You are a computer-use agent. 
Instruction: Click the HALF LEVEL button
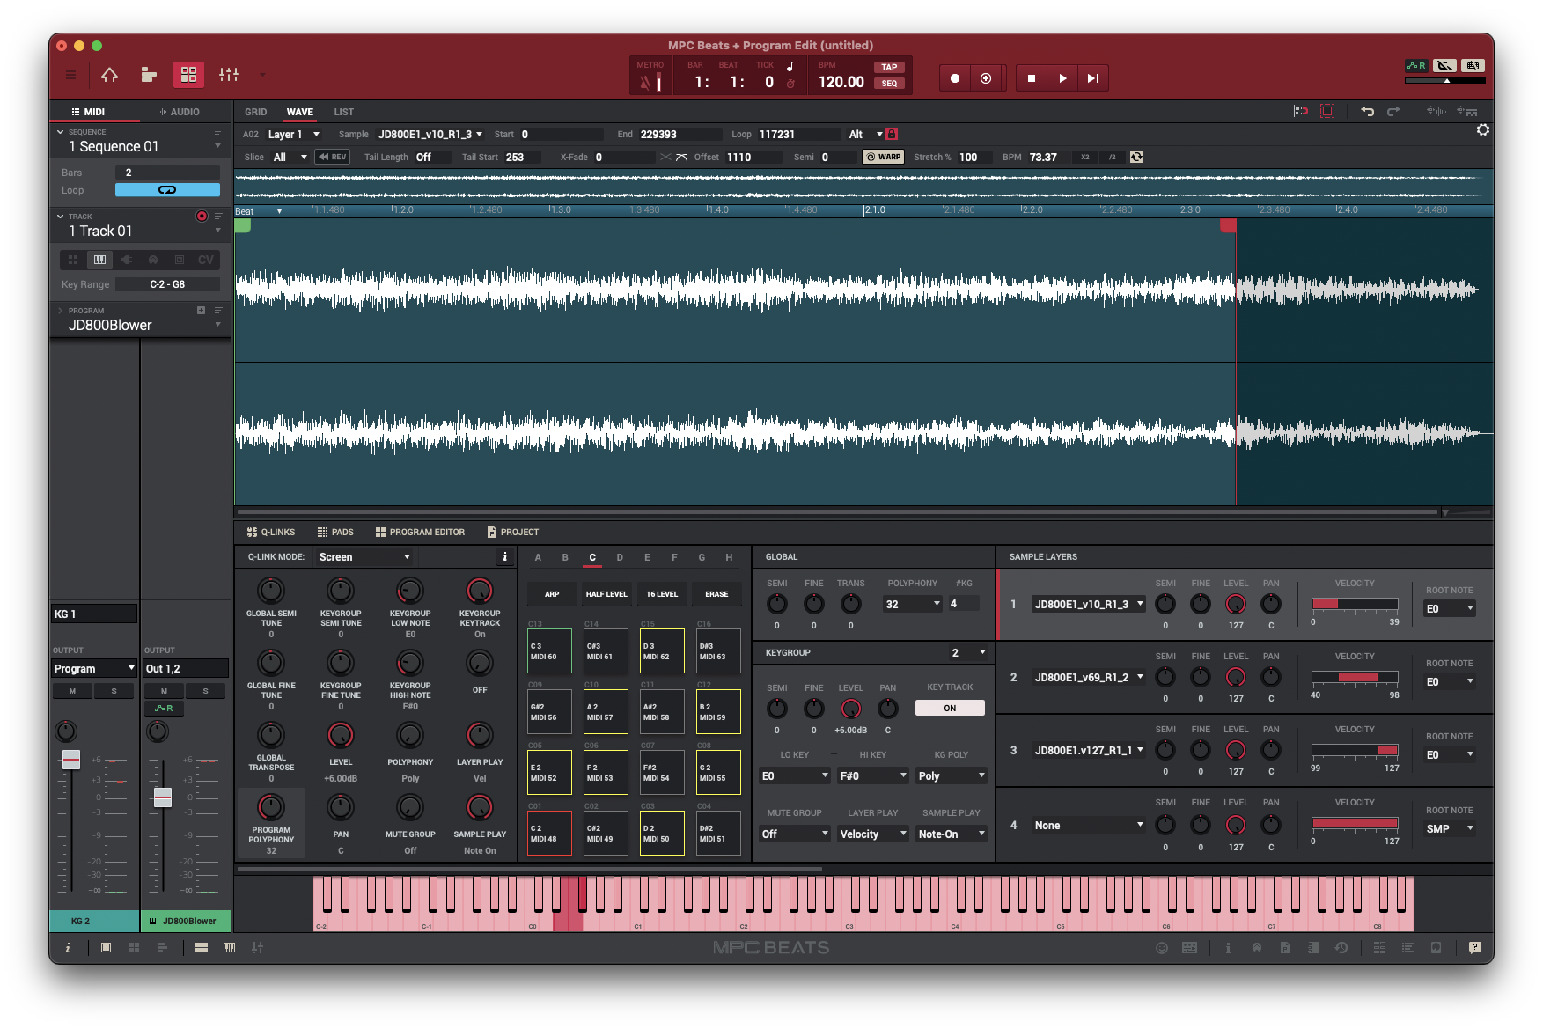coord(606,594)
